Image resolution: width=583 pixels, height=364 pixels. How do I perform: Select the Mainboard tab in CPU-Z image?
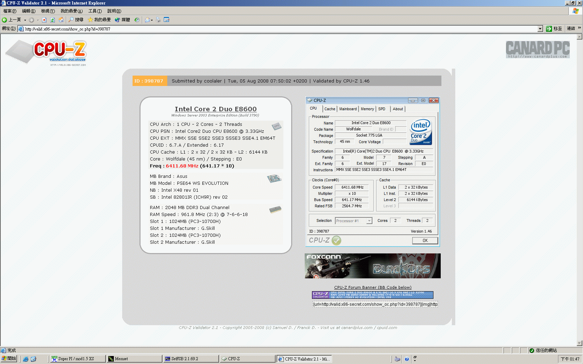coord(348,109)
